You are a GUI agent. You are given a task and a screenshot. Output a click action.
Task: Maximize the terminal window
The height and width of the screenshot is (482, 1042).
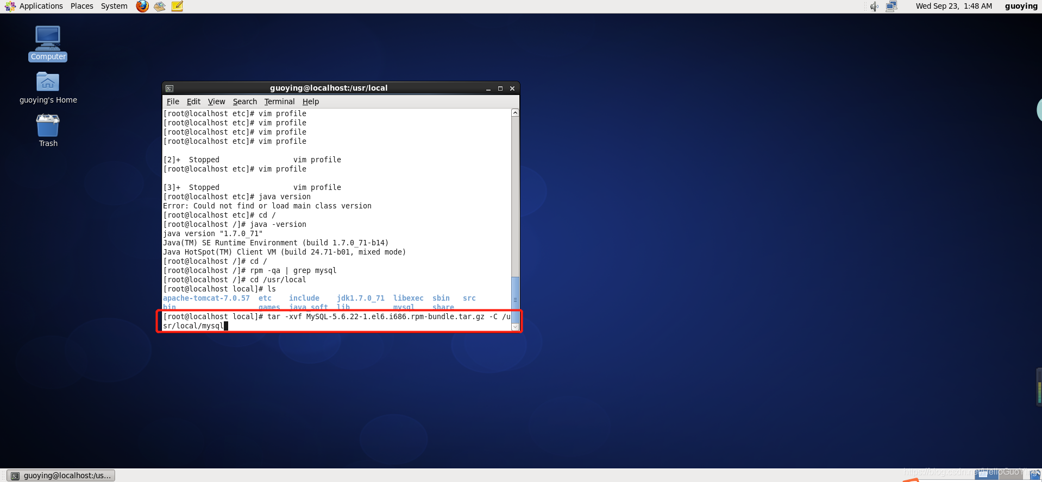(x=500, y=88)
